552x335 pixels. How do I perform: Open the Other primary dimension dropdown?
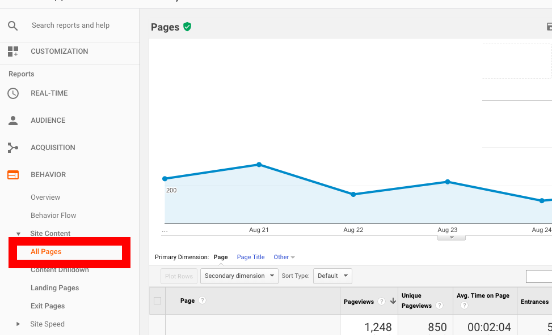point(284,257)
